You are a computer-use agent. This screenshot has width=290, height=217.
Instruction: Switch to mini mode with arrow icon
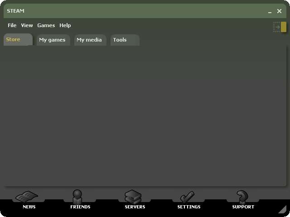pos(280,27)
